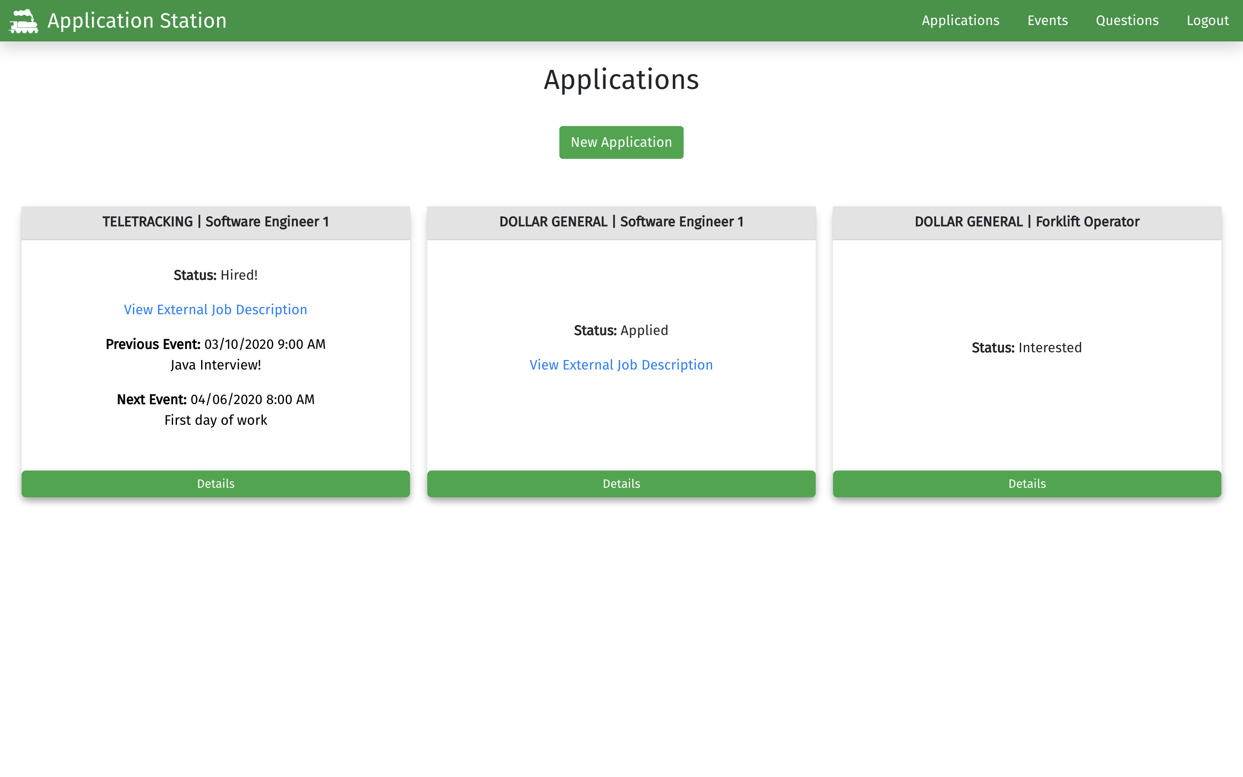Click the New Application button
The width and height of the screenshot is (1243, 777).
tap(621, 142)
